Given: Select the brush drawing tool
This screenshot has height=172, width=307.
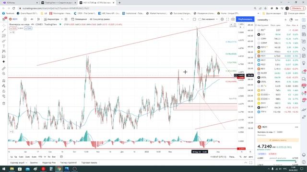Looking at the screenshot, I should point(4,41).
